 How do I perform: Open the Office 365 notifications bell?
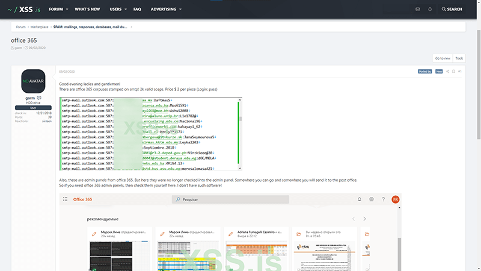click(359, 199)
